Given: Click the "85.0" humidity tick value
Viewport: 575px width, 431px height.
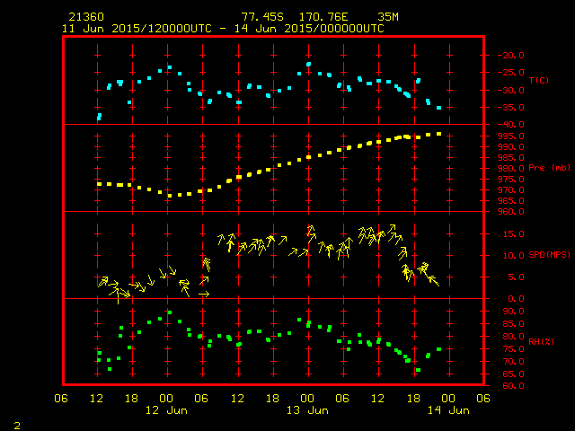Looking at the screenshot, I should 513,324.
